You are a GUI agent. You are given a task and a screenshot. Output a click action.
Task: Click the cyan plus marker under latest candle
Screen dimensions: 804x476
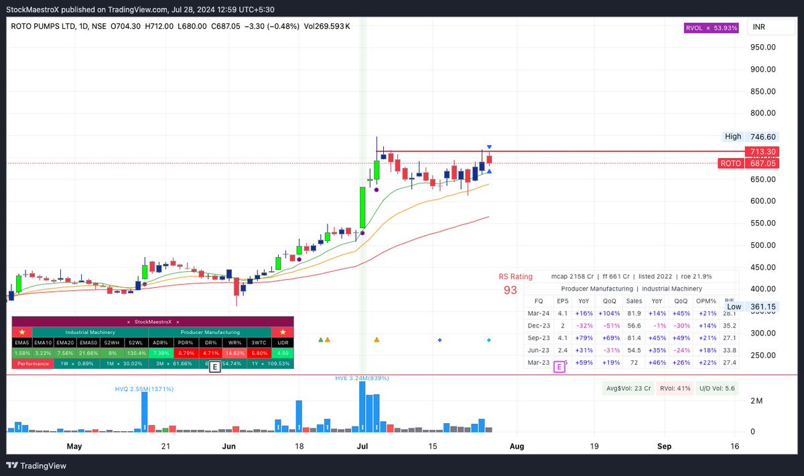(x=489, y=340)
